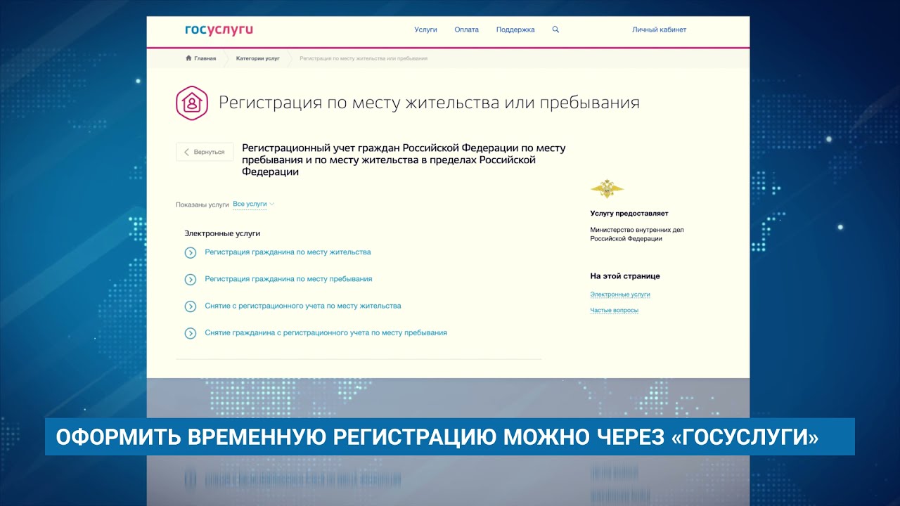Open the search magnifier icon
900x506 pixels.
555,30
